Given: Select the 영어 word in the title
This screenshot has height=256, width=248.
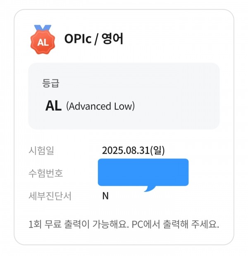Looking at the screenshot, I should pos(112,39).
